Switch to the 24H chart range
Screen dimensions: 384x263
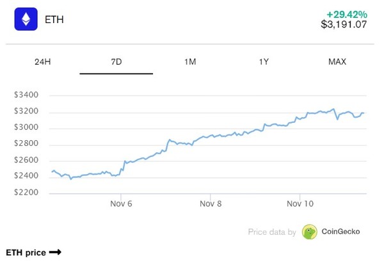pyautogui.click(x=43, y=61)
